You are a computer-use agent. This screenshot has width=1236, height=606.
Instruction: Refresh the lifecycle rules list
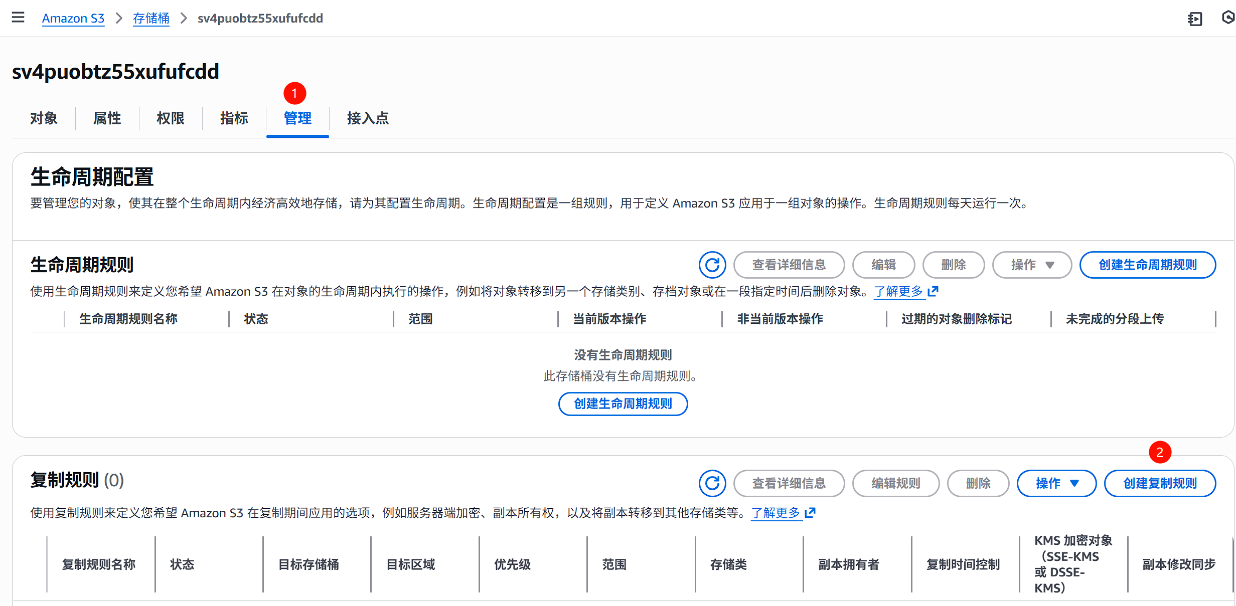pos(712,265)
